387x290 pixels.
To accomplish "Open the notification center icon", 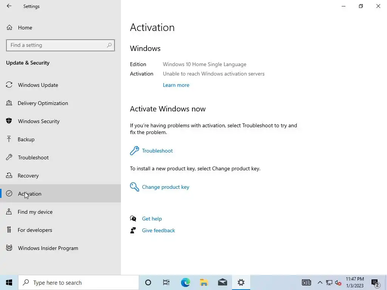I will [x=375, y=282].
